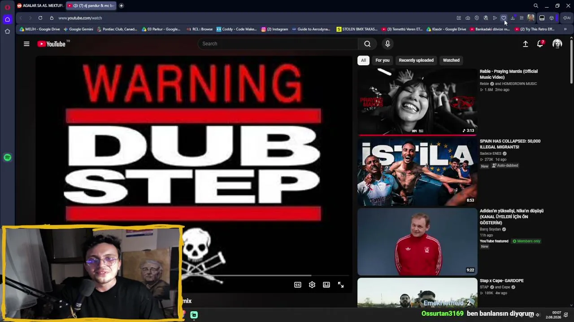Open the 'STOLEN BMX TAKAS...' bookmark

point(357,30)
